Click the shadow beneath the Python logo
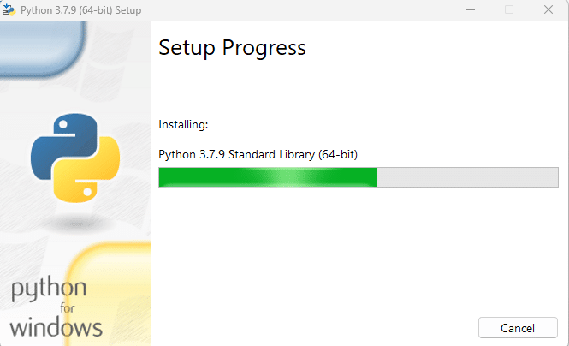The image size is (569, 346). pos(76,224)
